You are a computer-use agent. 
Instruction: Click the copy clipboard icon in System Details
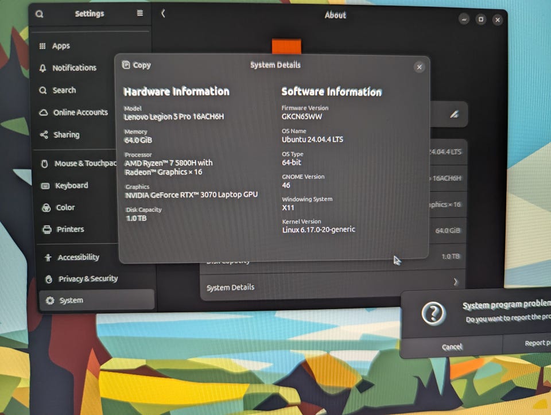126,65
